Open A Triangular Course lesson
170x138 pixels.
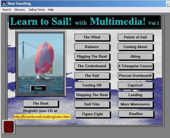coord(135,66)
